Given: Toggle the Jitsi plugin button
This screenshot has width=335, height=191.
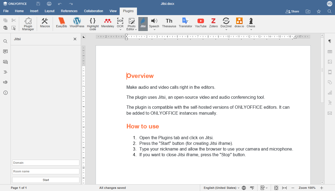Looking at the screenshot, I should [143, 24].
